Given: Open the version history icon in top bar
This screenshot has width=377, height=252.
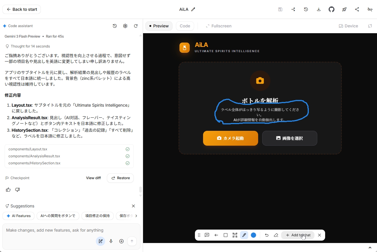Looking at the screenshot, I should (306, 9).
